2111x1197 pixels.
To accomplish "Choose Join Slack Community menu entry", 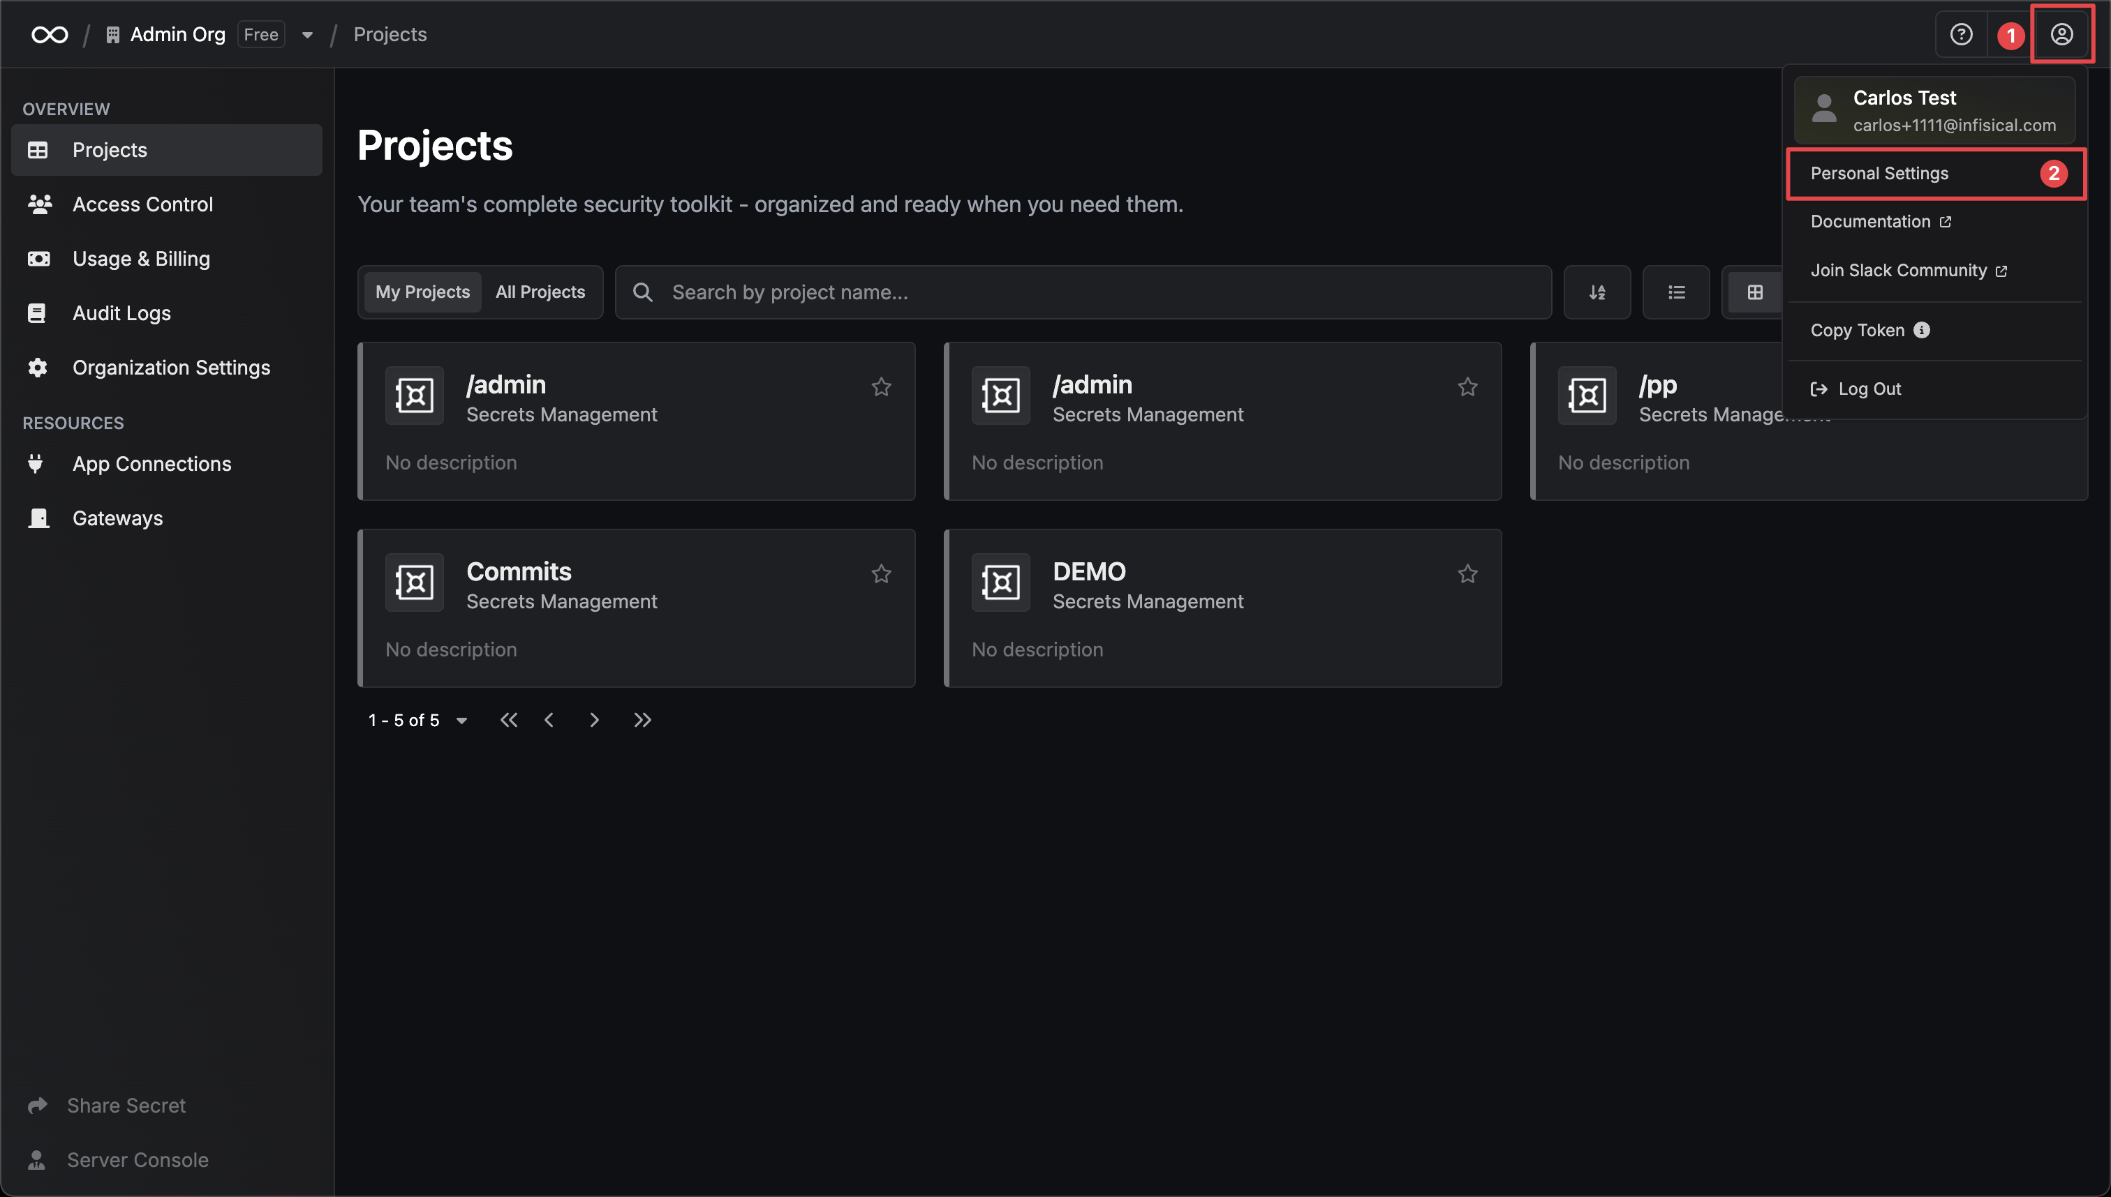I will [x=1935, y=271].
